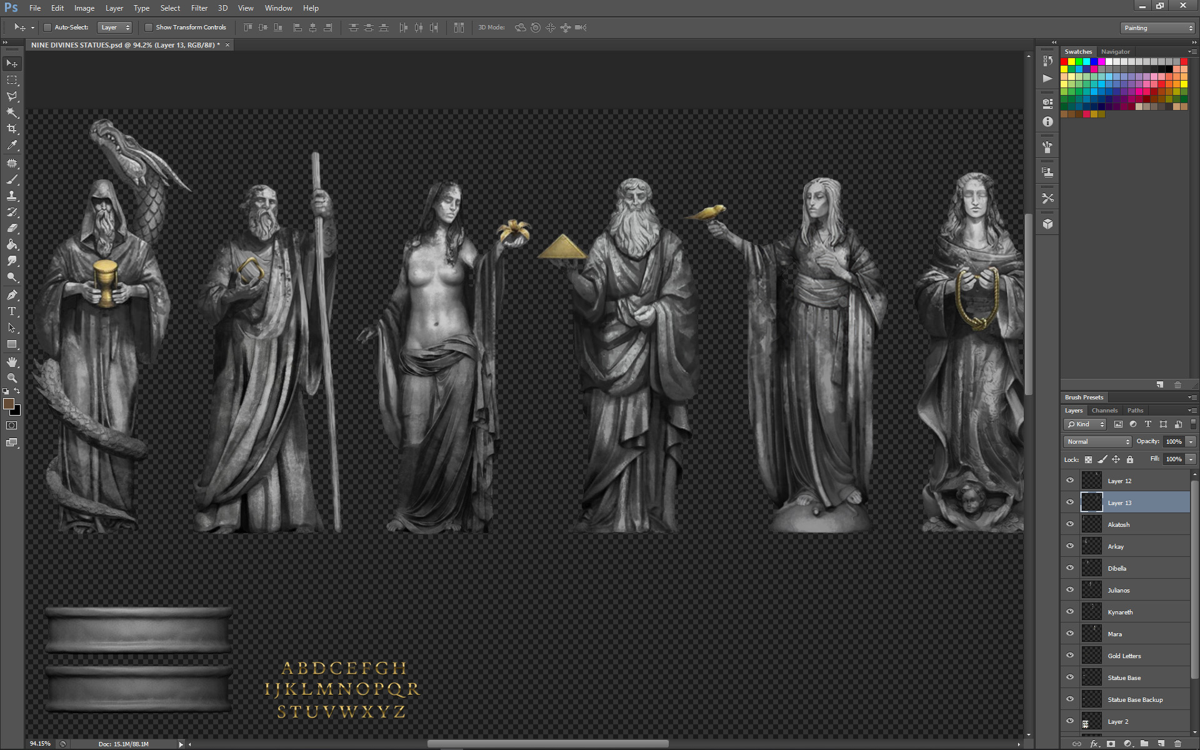The width and height of the screenshot is (1200, 750).
Task: Select the History Brush tool
Action: pos(12,212)
